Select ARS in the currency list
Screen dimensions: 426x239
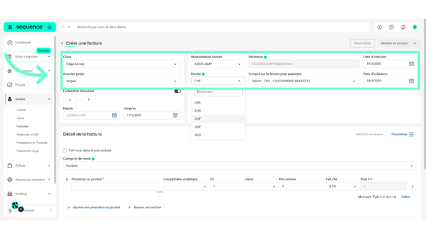tap(218, 103)
